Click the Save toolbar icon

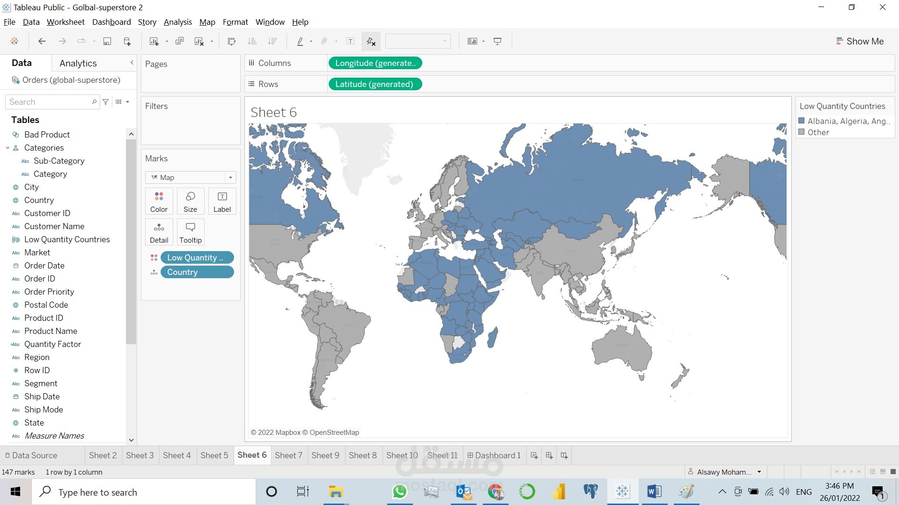107,41
